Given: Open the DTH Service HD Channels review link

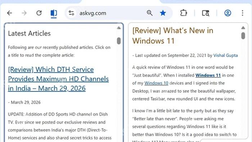Looking at the screenshot, I should click(58, 79).
